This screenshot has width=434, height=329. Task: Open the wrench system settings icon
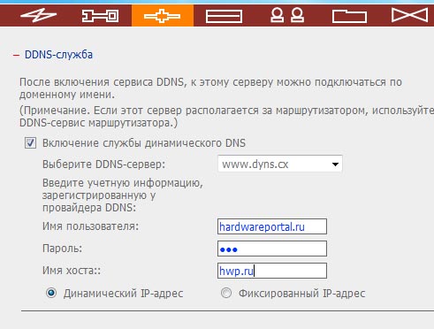(x=100, y=16)
